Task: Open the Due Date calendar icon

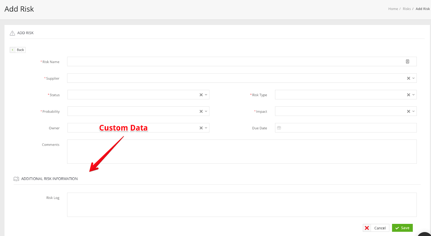Action: point(279,128)
